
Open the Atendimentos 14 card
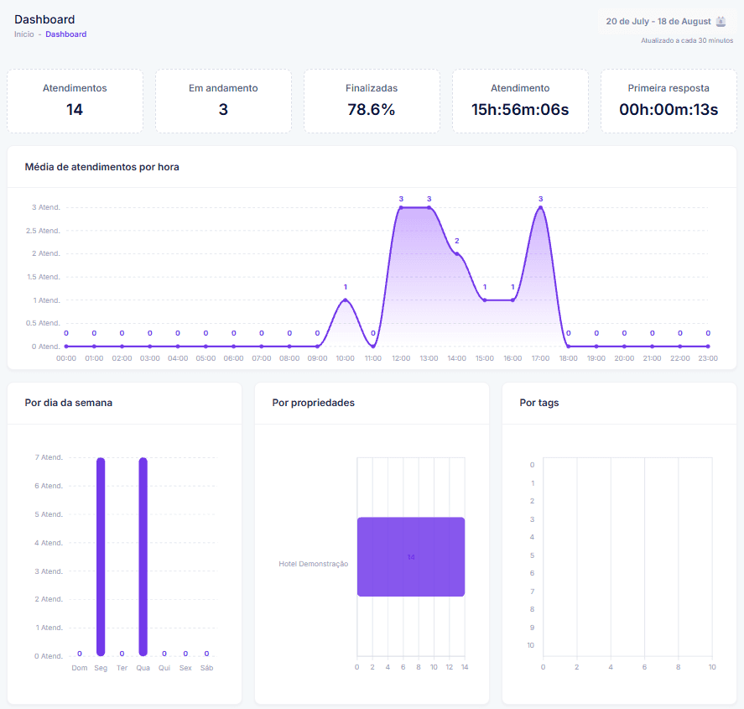[75, 101]
